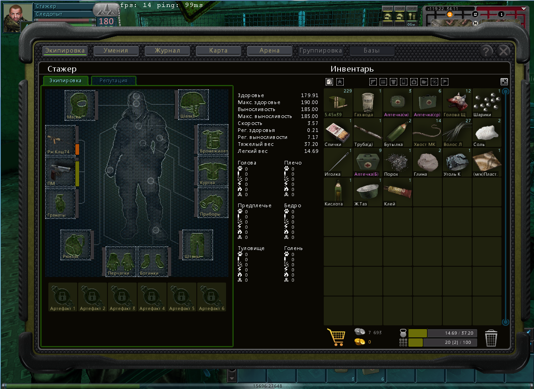Select the 5.45x39 ammo item

(338, 103)
